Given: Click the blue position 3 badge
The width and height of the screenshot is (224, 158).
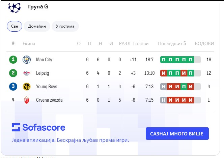Looking at the screenshot, I should tap(13, 87).
